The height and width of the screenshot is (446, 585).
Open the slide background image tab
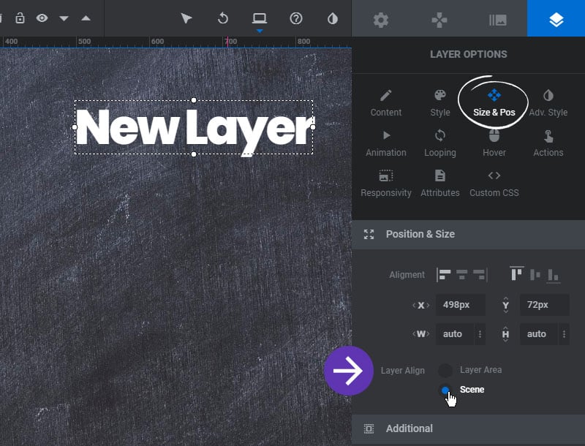click(498, 20)
